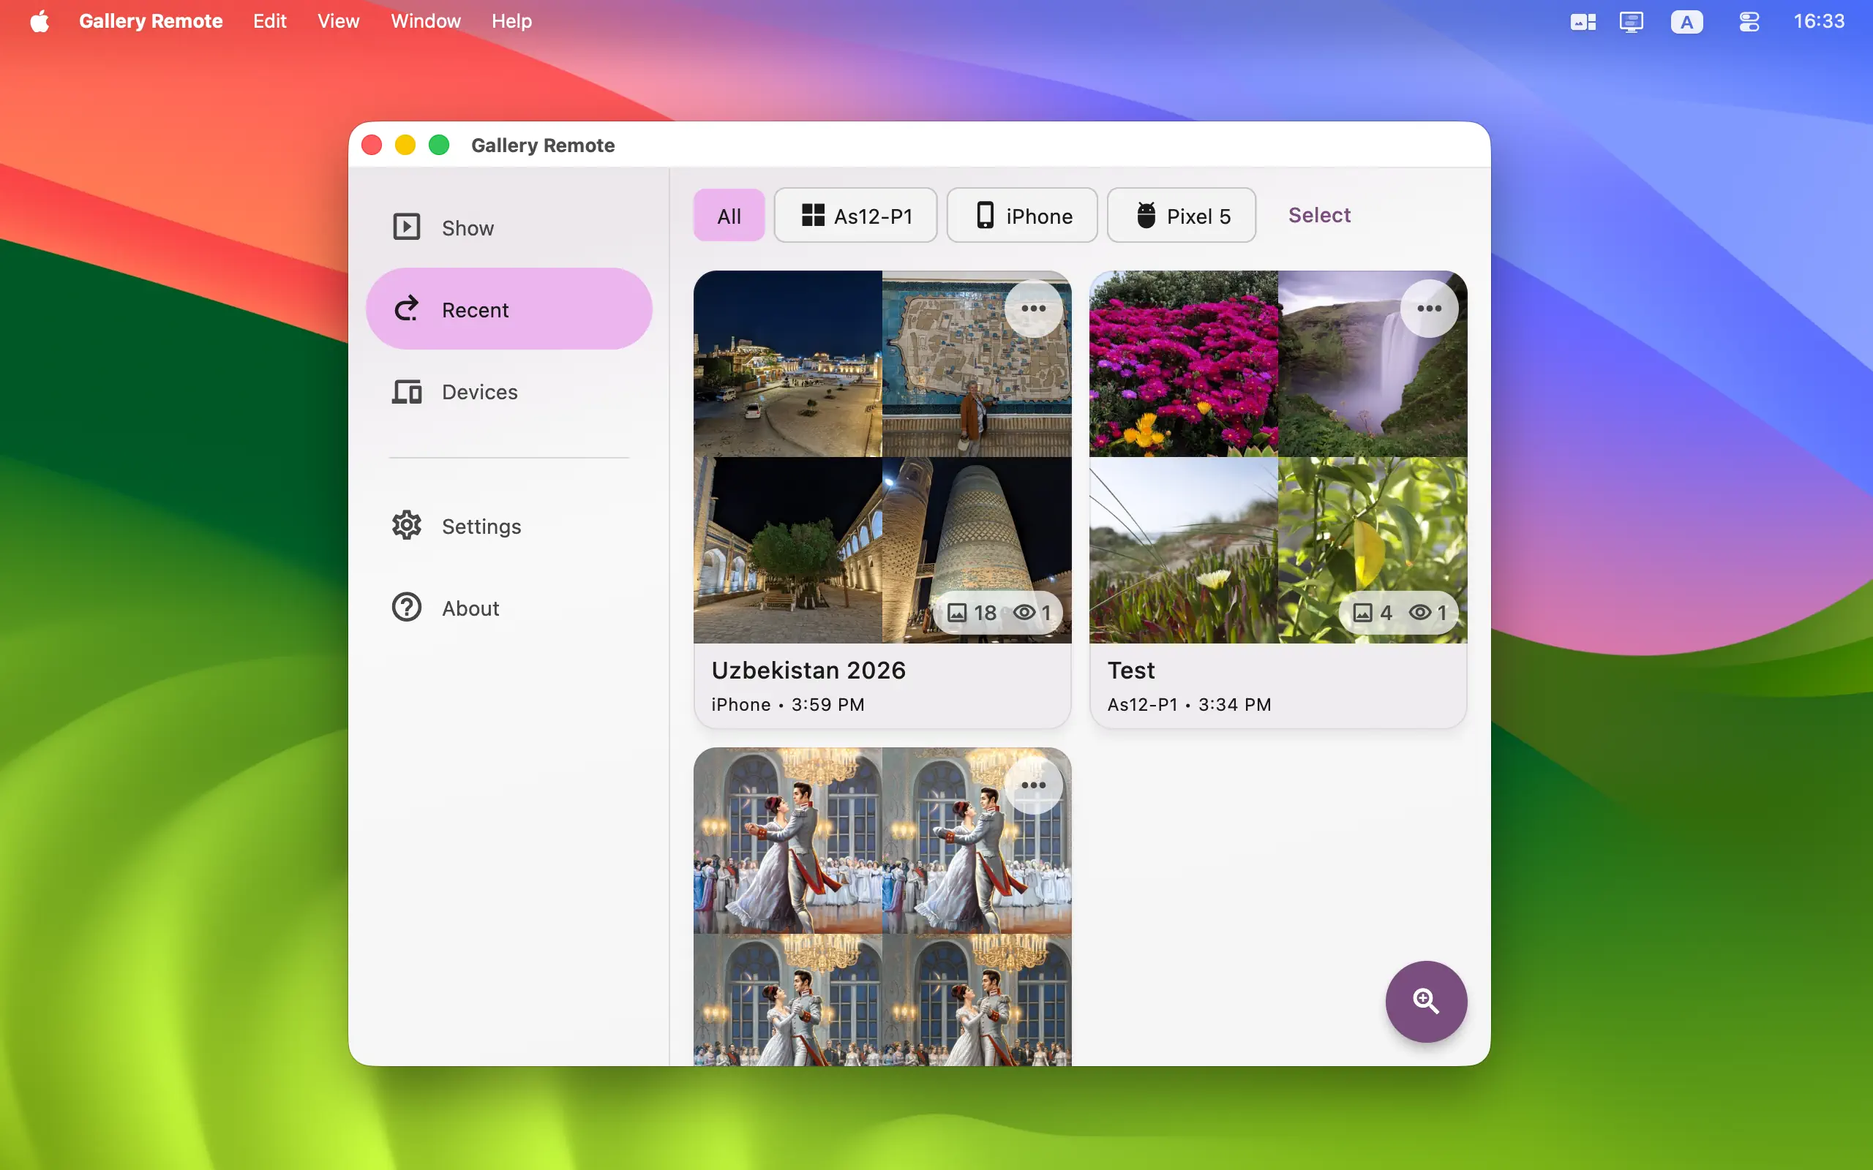Click the Uzbekistan album views eye icon
This screenshot has height=1170, width=1873.
[1024, 612]
